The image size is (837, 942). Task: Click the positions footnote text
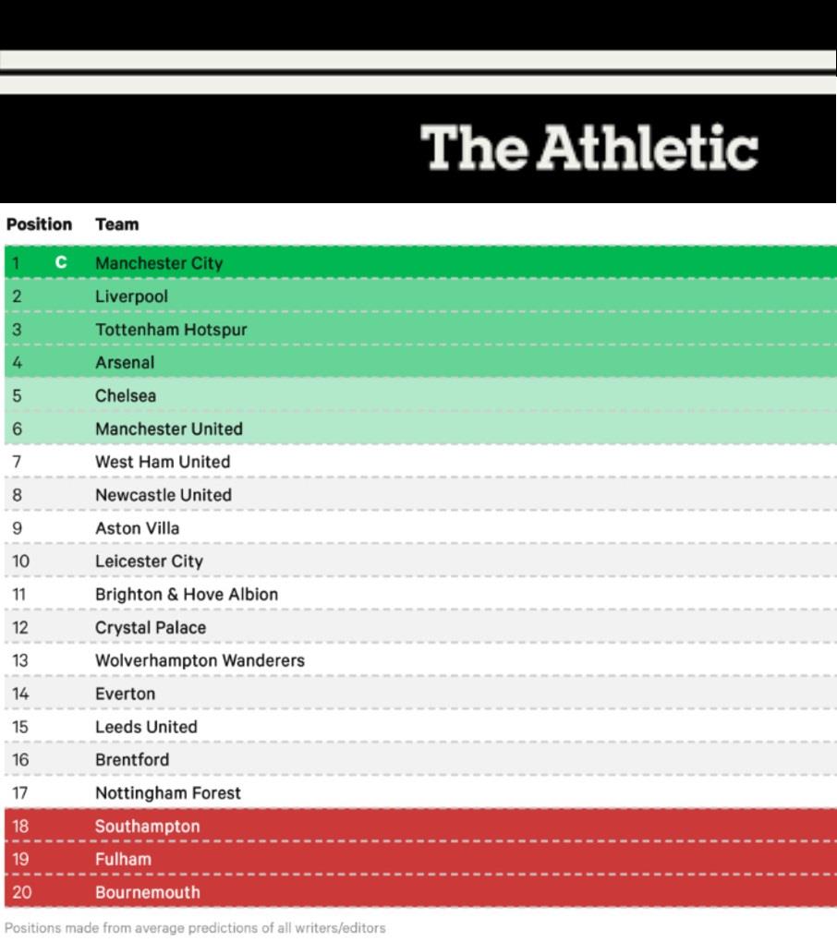pyautogui.click(x=195, y=928)
